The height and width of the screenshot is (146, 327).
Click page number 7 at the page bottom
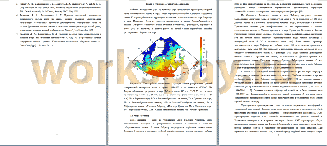57,135
